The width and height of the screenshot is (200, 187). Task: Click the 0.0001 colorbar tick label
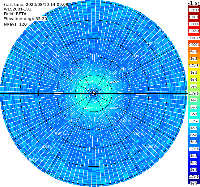point(194,45)
